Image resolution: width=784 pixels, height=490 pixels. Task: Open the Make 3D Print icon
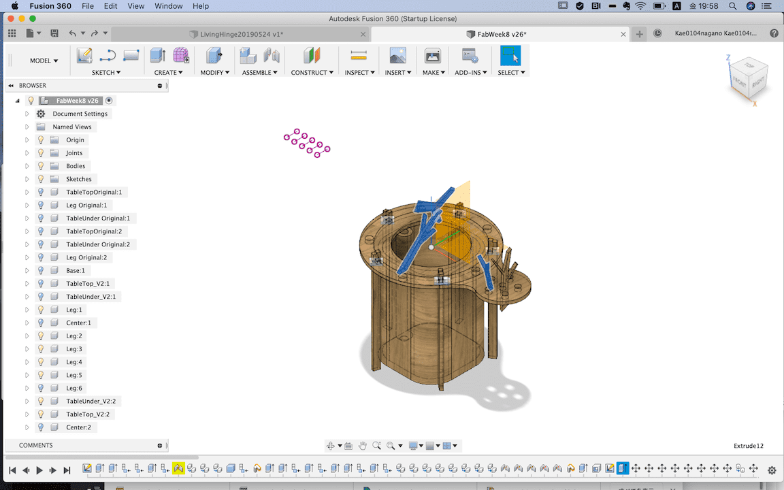pos(433,56)
